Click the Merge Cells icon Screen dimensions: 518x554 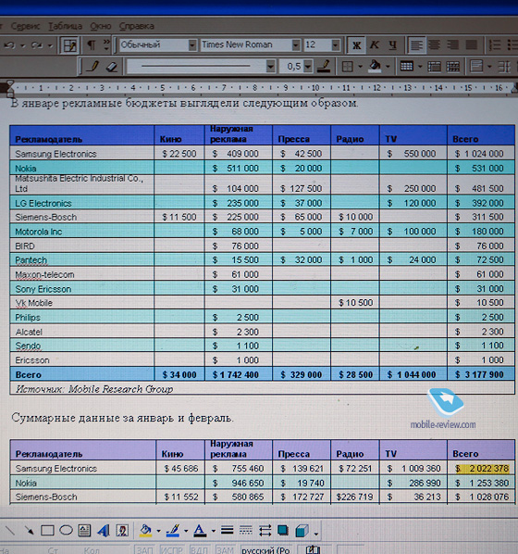point(434,66)
